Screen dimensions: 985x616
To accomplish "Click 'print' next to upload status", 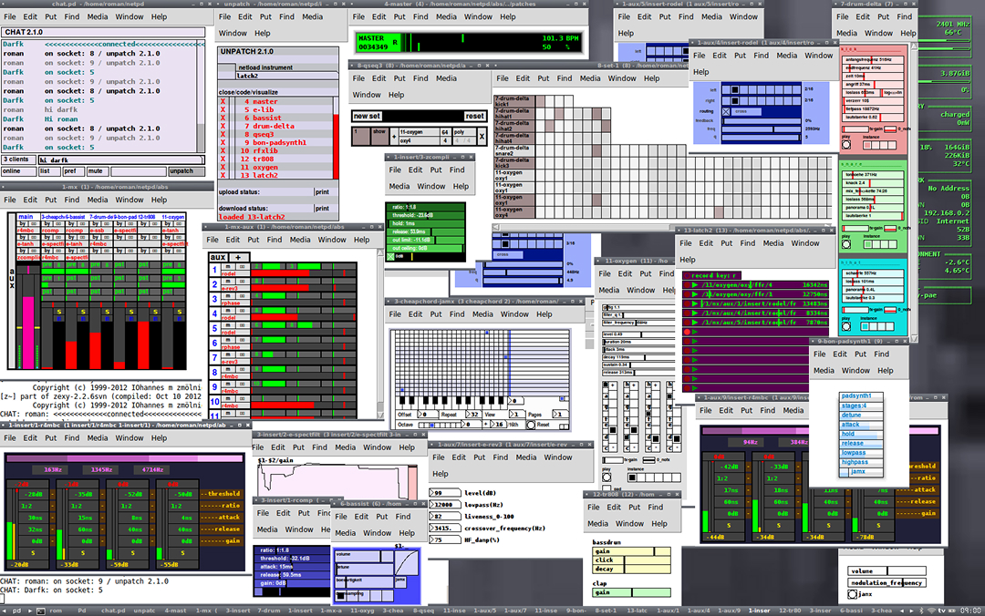I will (322, 192).
